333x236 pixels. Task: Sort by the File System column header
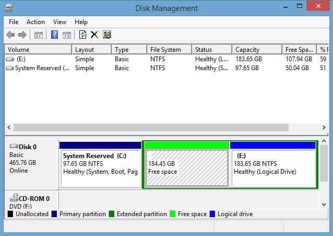pyautogui.click(x=170, y=50)
